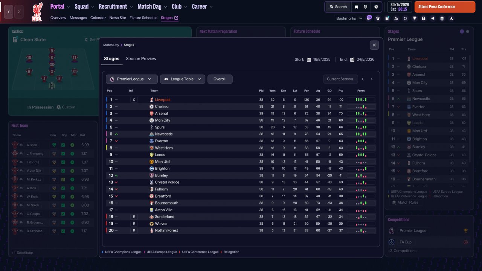This screenshot has width=482, height=271.
Task: Click the Search button
Action: tap(338, 7)
